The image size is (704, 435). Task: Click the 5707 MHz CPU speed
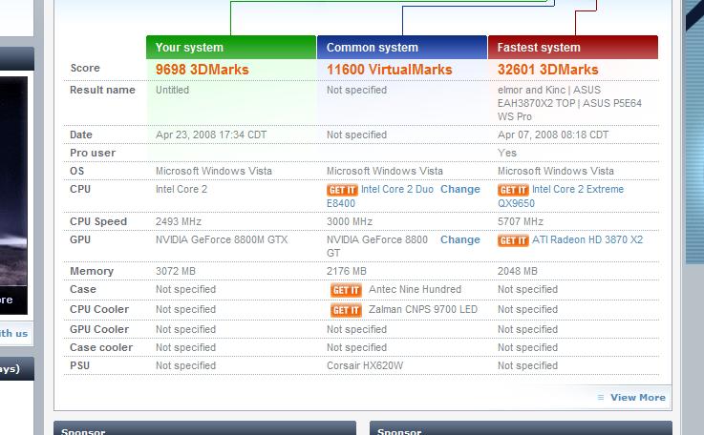click(521, 221)
